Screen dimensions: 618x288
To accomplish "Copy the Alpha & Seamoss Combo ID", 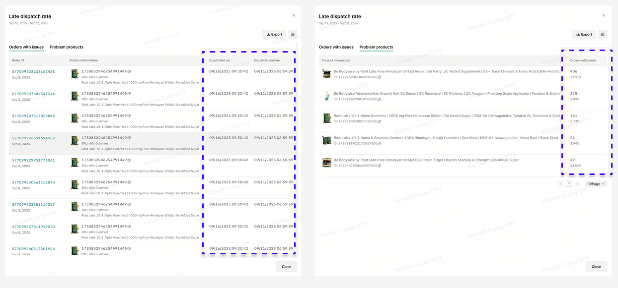I will tap(380, 144).
